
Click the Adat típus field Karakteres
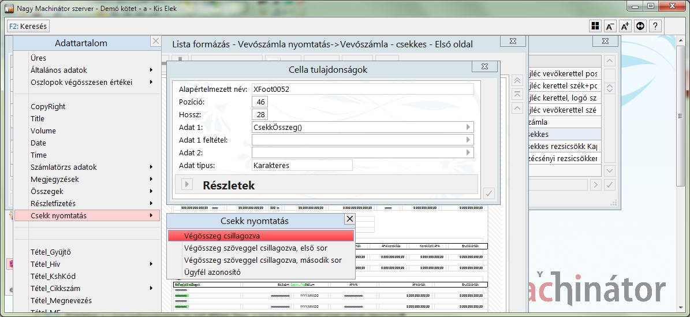[x=302, y=165]
